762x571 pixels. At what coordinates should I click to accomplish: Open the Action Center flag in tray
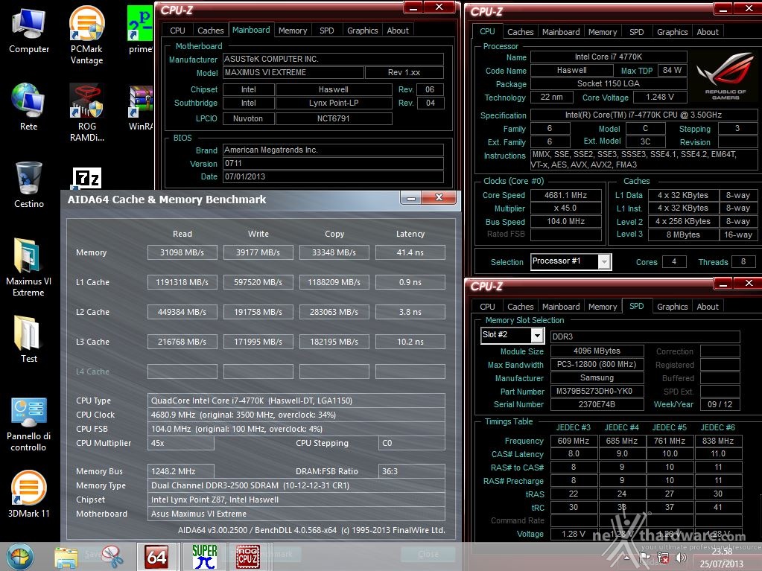click(x=645, y=558)
